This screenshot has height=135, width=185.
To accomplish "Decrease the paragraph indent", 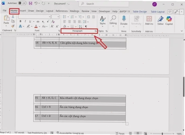I will point(88,17).
